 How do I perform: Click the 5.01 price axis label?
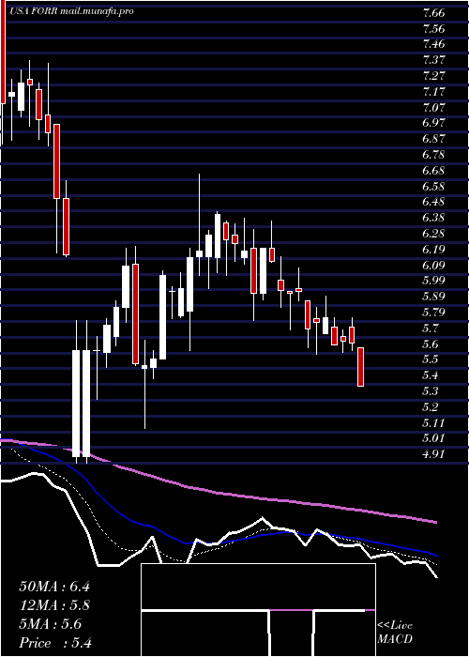pos(433,438)
